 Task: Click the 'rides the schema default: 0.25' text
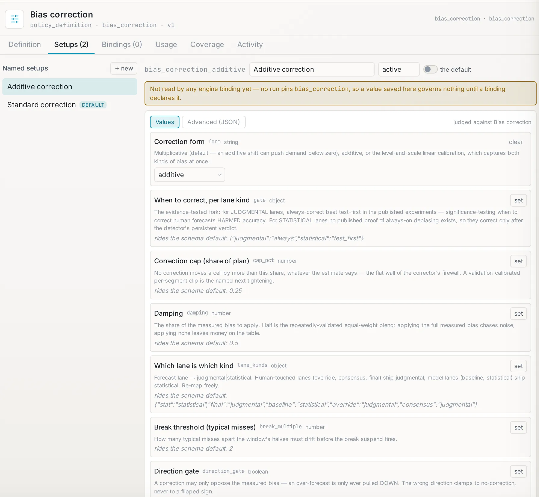pos(198,291)
